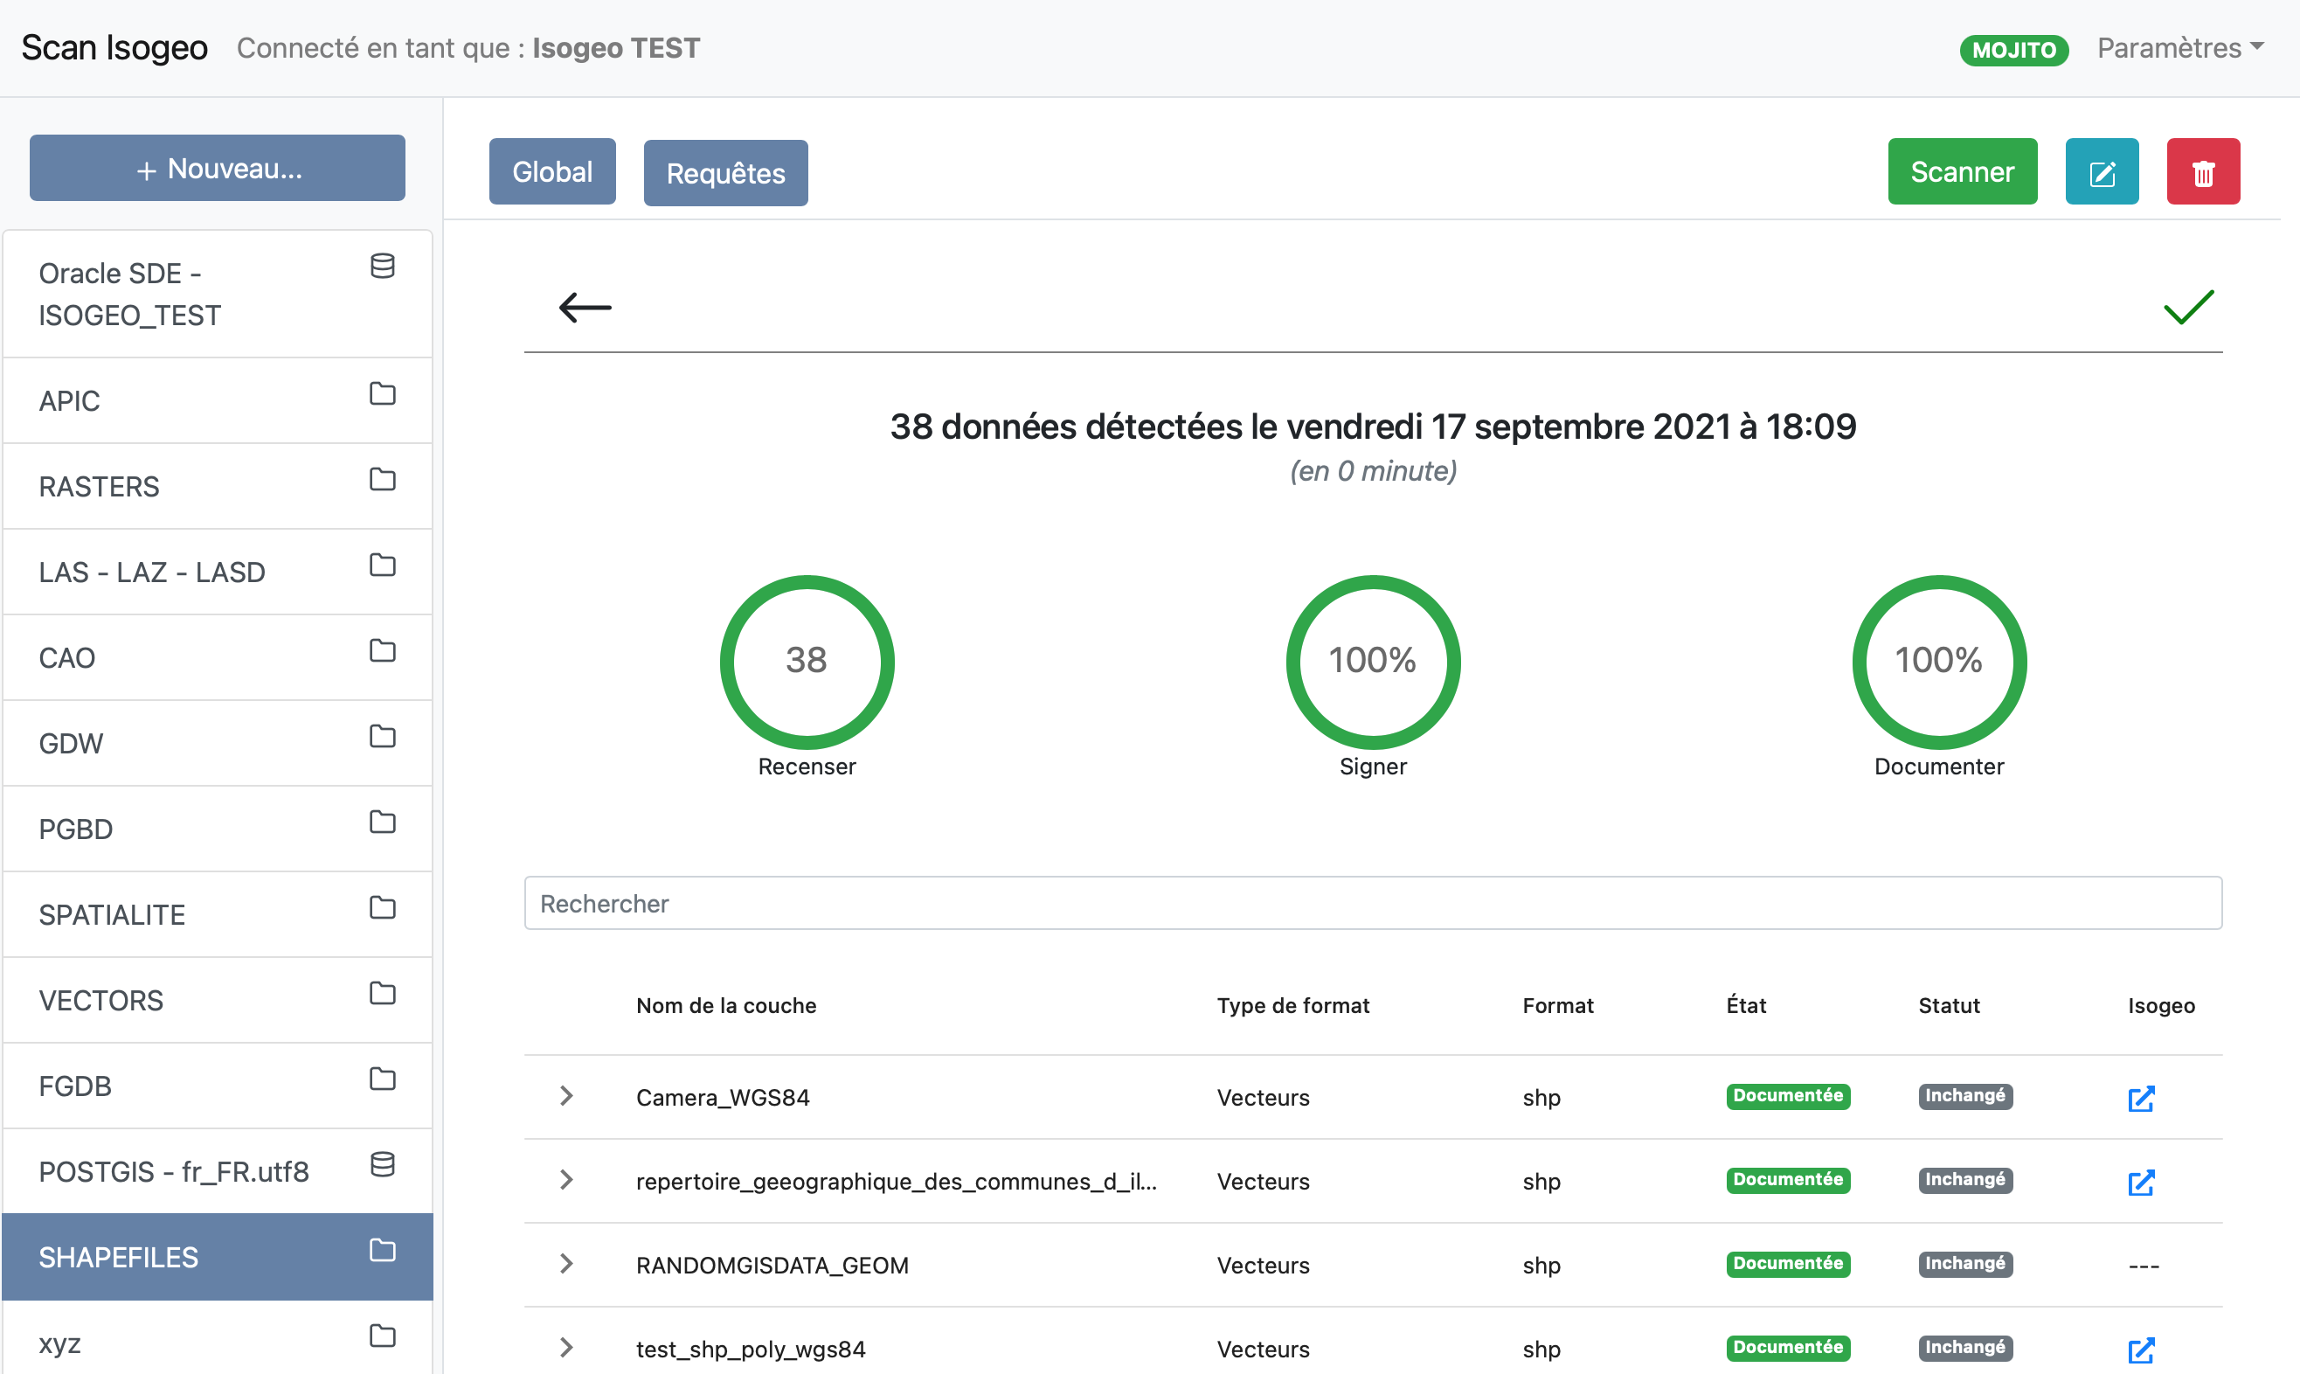The height and width of the screenshot is (1374, 2300).
Task: Open the RASTERS folder entry
Action: tap(218, 486)
